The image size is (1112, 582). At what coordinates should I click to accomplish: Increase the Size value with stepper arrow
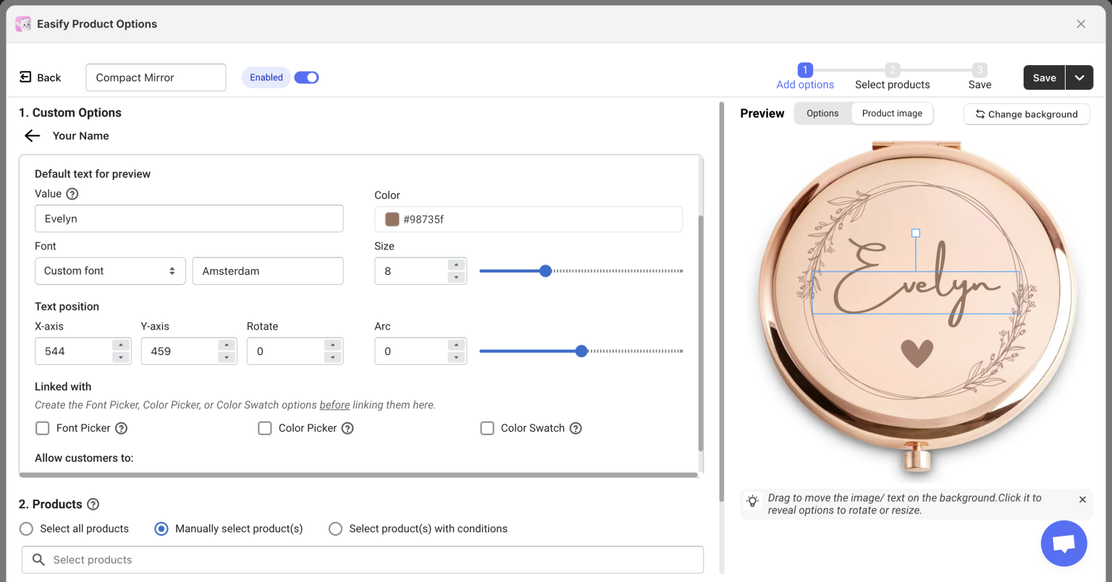(x=455, y=265)
